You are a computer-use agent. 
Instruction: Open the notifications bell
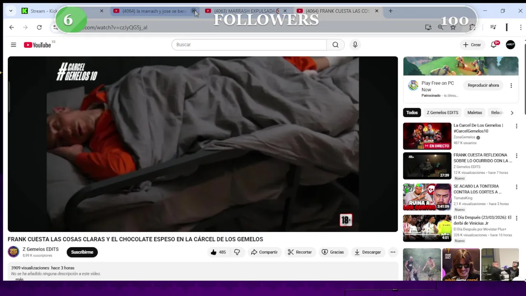(x=494, y=44)
